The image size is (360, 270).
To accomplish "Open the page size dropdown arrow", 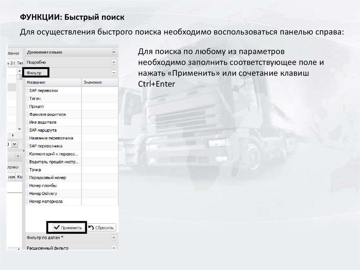I will tap(14, 144).
